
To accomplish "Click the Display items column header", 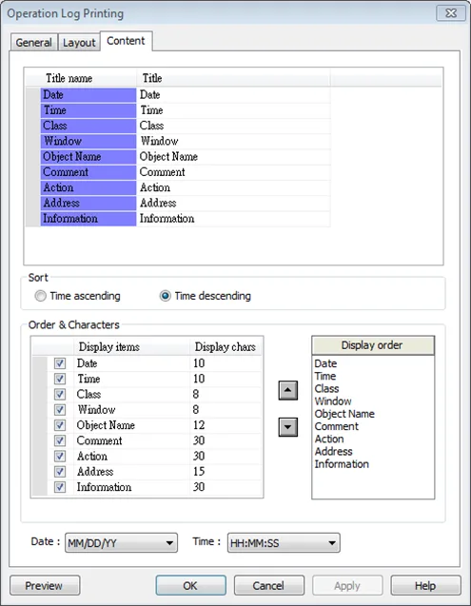I will point(131,346).
